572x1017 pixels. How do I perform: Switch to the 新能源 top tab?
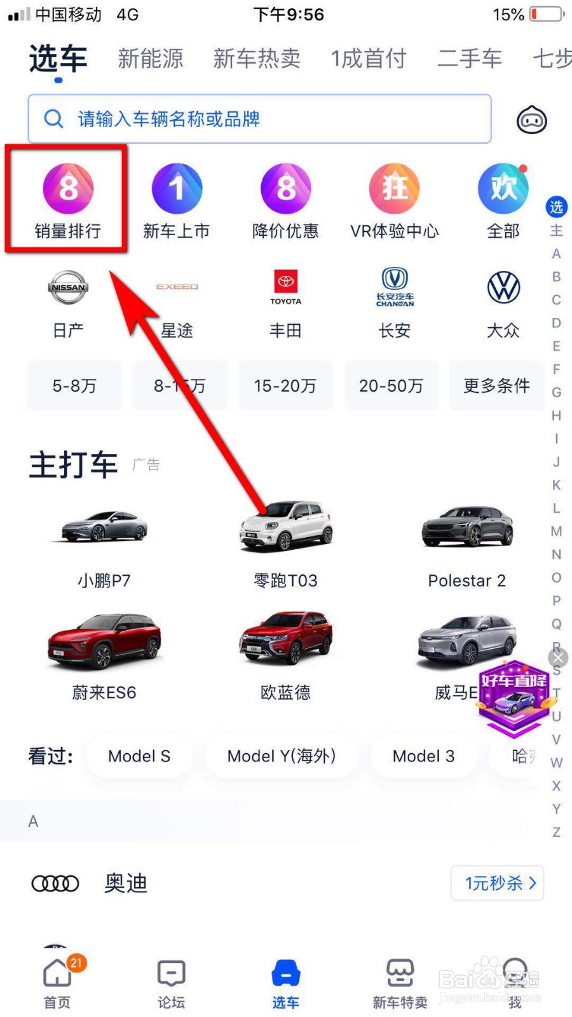click(x=150, y=59)
